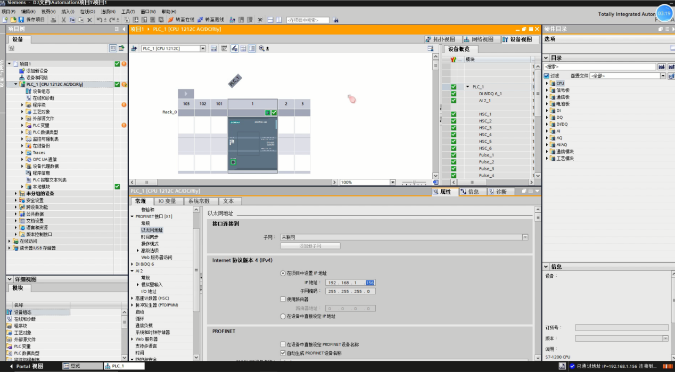Expand the 程序块 node in project tree
The image size is (675, 372).
click(x=22, y=105)
